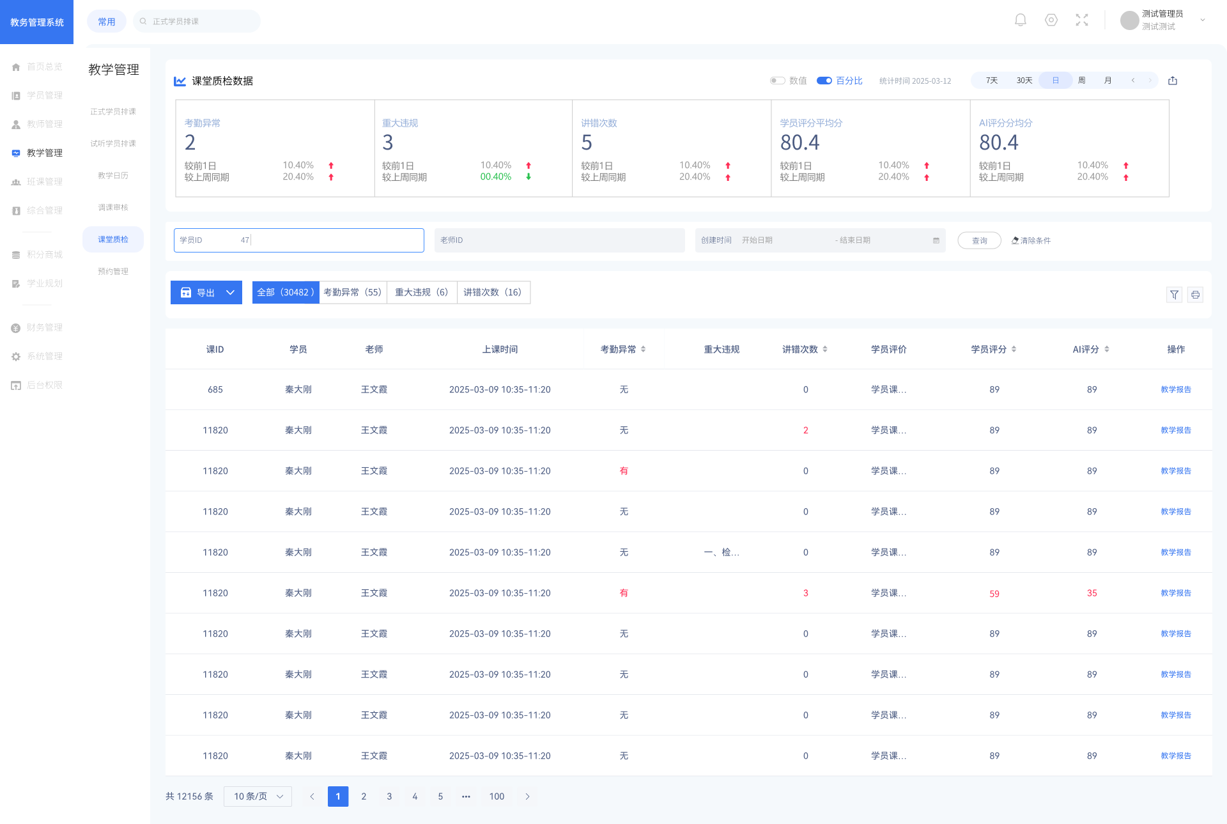
Task: Open 正式学员排课 in submenu
Action: coord(113,111)
